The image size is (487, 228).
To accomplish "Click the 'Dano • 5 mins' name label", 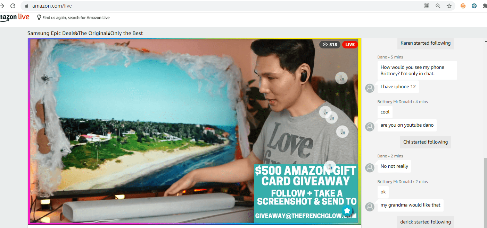I will [x=390, y=57].
